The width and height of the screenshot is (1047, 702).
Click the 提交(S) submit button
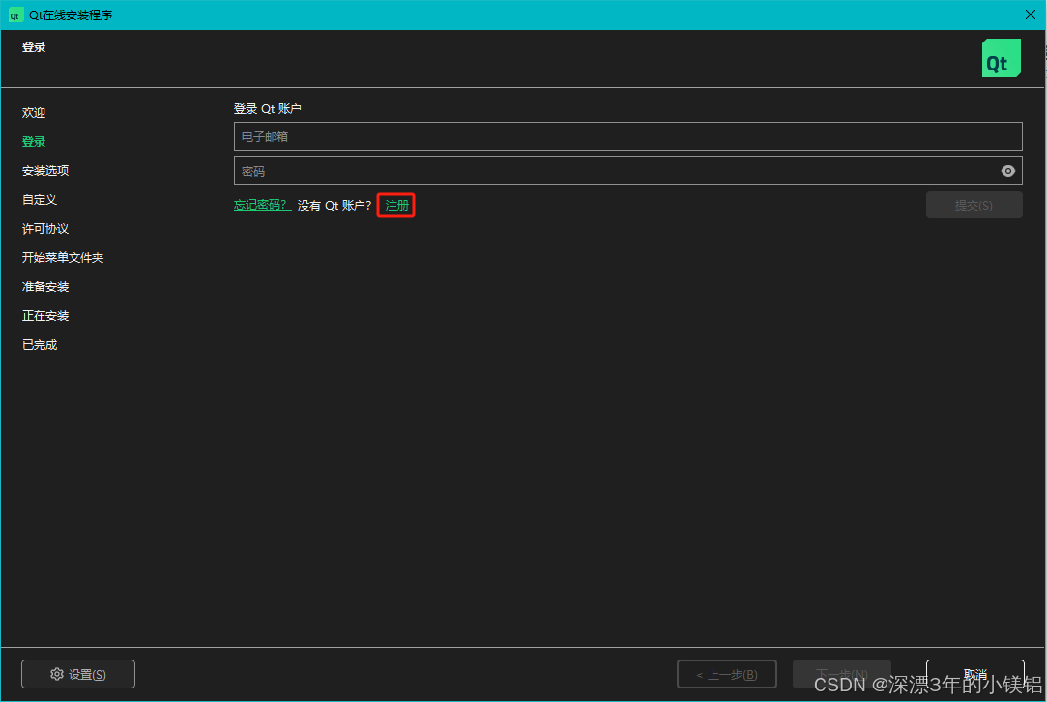click(x=974, y=205)
